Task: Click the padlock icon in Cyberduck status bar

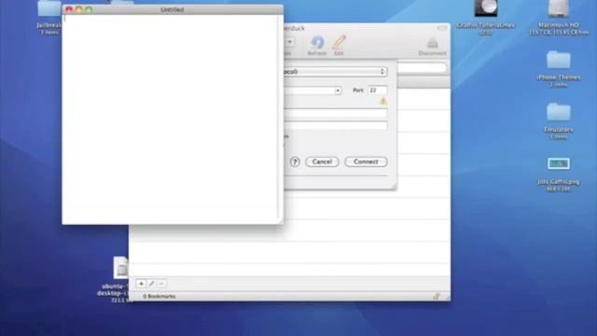Action: click(x=437, y=296)
